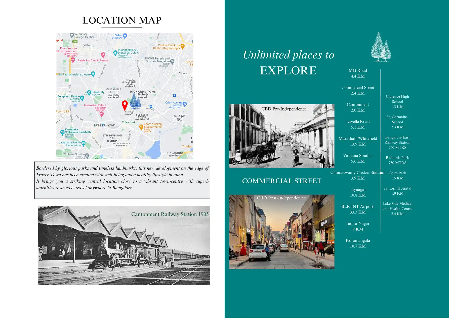The image size is (449, 318).
Task: Select the BLR INT Airport distance entry
Action: click(357, 209)
